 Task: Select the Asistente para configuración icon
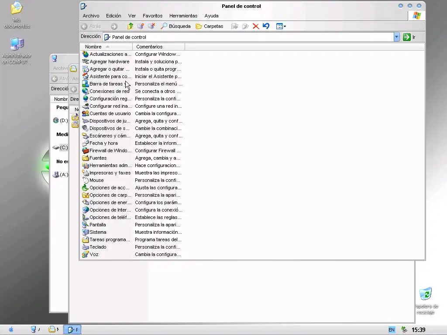point(86,76)
